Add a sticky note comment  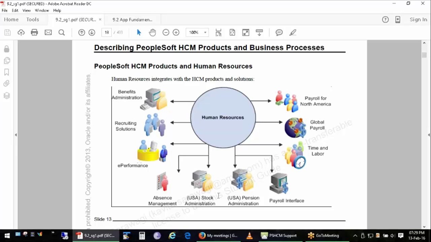[x=279, y=33]
